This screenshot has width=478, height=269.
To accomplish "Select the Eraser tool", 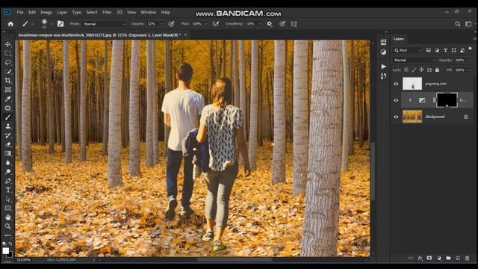I will (8, 144).
